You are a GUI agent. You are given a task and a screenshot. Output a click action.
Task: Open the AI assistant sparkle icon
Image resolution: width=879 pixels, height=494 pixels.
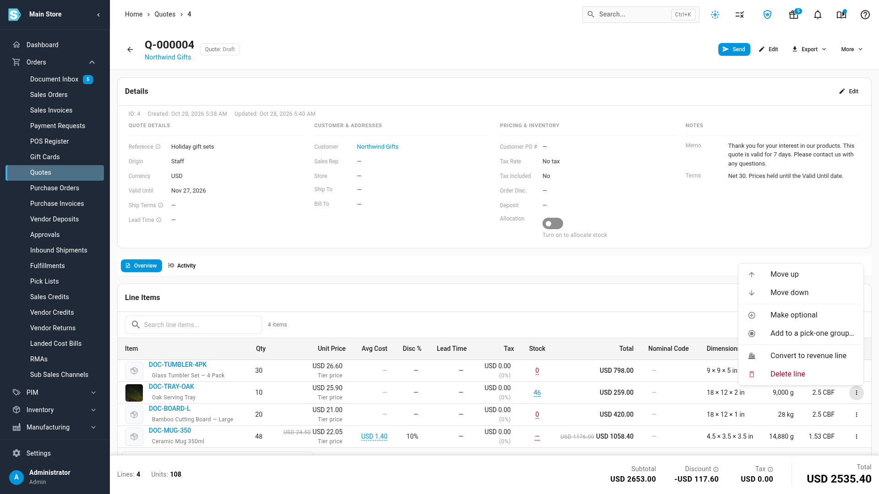pyautogui.click(x=715, y=15)
